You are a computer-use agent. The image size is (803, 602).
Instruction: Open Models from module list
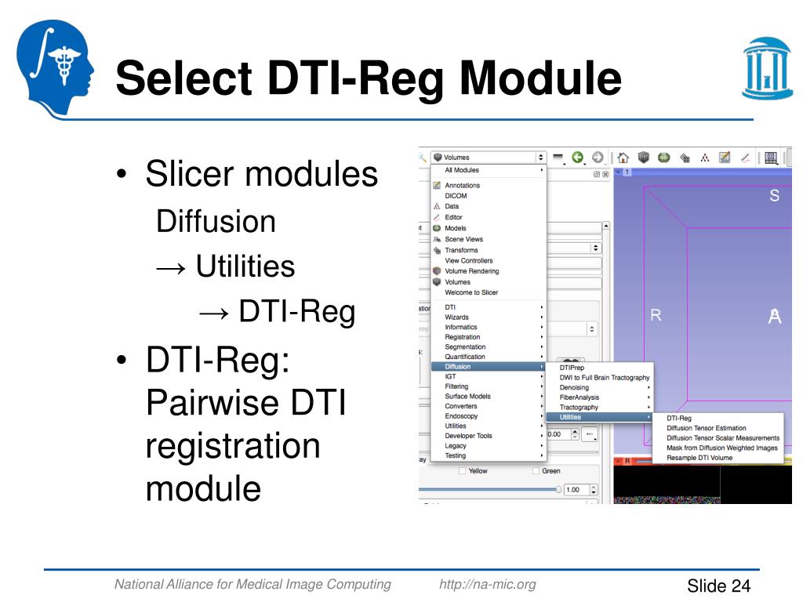coord(489,228)
